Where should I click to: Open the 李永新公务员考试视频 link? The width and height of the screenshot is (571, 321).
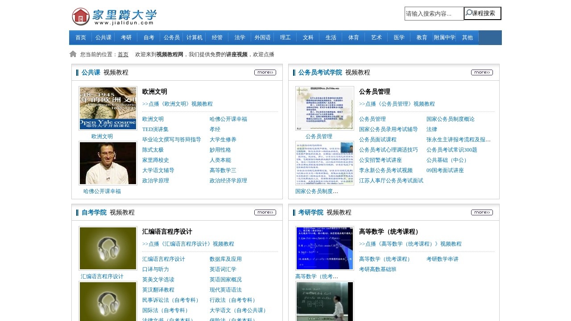click(x=386, y=170)
